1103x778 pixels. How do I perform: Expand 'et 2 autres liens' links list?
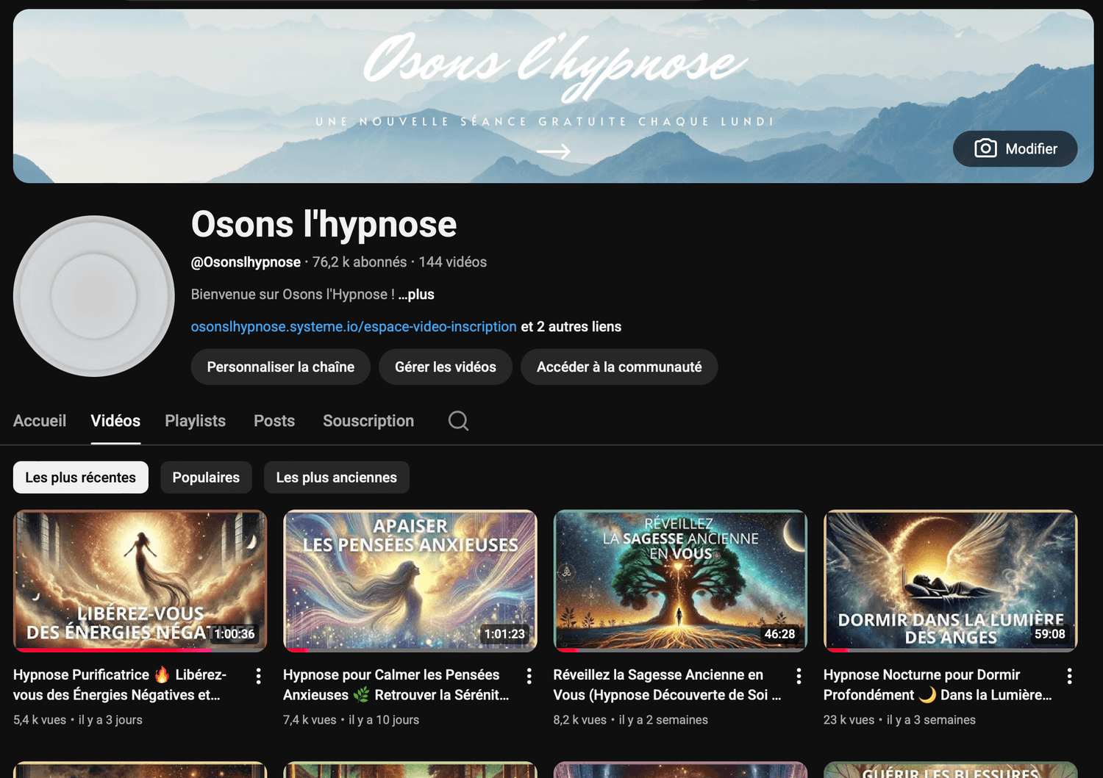(x=571, y=327)
